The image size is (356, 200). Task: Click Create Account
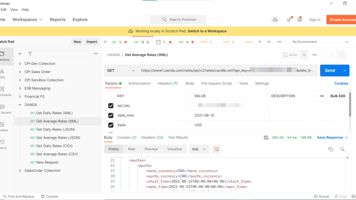coord(341,20)
